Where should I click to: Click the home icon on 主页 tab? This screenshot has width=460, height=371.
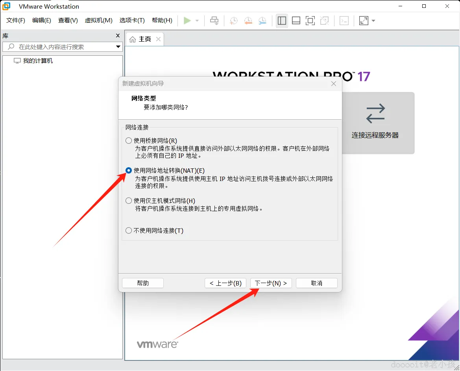tap(133, 40)
